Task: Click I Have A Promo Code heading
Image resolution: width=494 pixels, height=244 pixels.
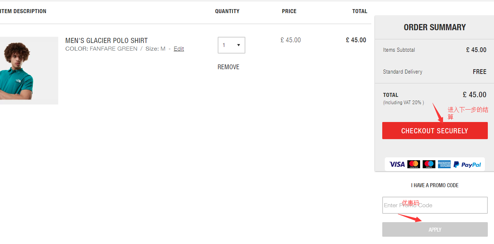Action: (435, 185)
